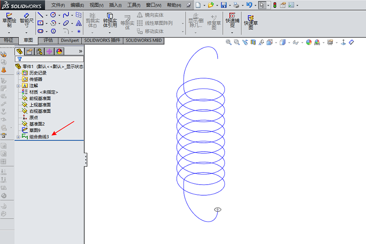Switch to the 特征 tab

[9, 40]
